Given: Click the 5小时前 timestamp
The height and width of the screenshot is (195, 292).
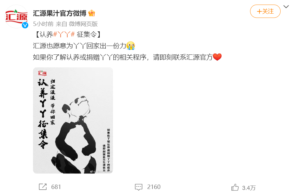Looking at the screenshot, I should tap(43, 24).
